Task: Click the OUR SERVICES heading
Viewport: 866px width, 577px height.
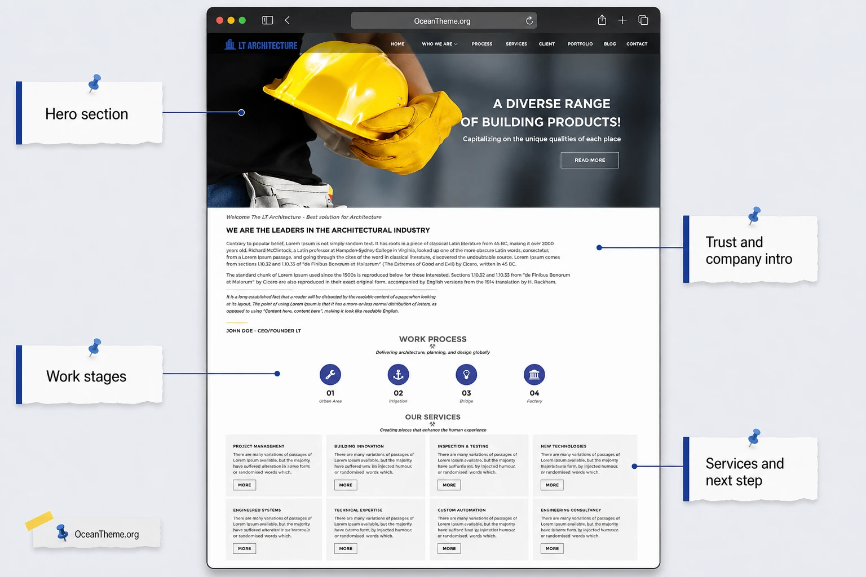Action: click(x=433, y=417)
